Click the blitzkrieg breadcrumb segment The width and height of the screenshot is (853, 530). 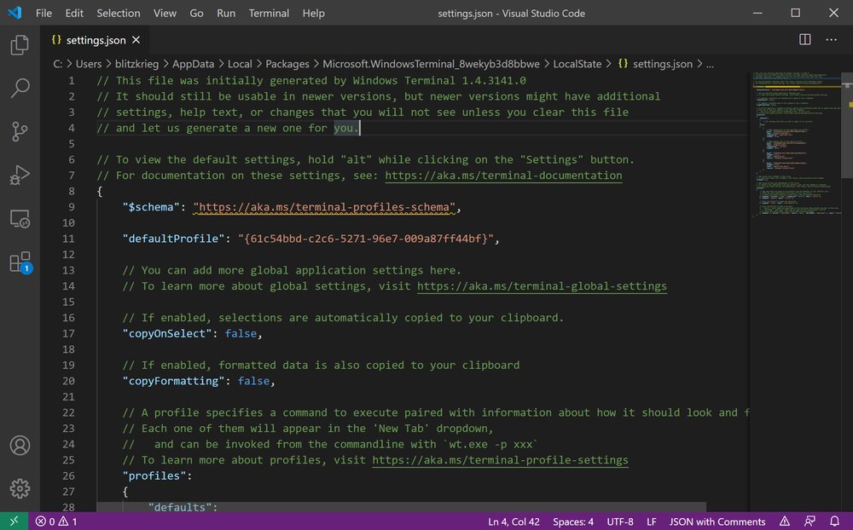pos(137,64)
